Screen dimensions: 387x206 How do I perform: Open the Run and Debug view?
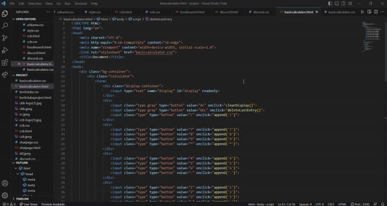tap(5, 50)
